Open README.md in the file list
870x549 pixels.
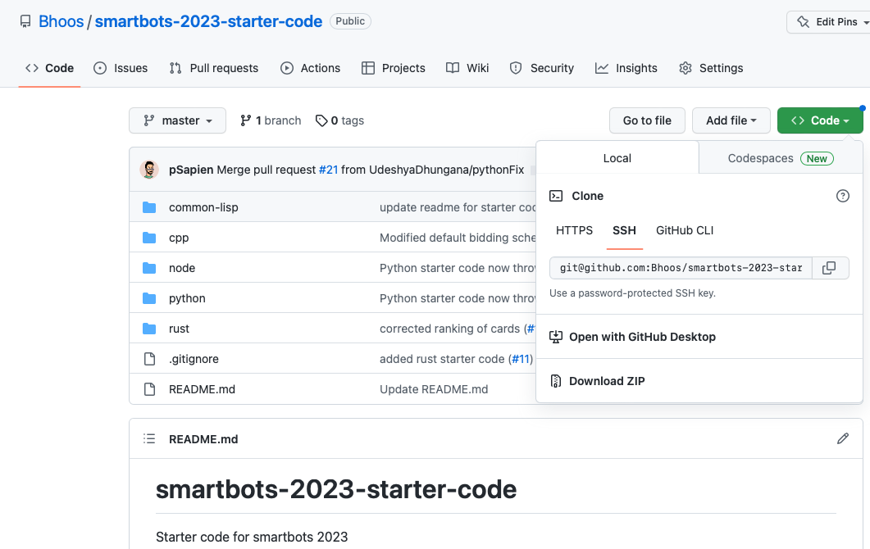(x=202, y=389)
